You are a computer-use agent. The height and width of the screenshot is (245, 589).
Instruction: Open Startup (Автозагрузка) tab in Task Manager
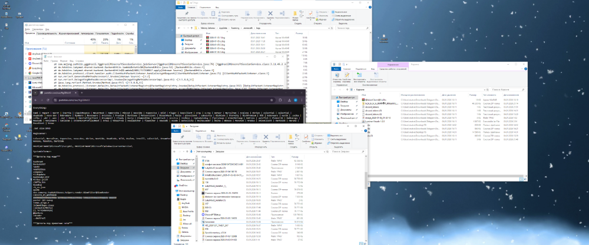87,33
